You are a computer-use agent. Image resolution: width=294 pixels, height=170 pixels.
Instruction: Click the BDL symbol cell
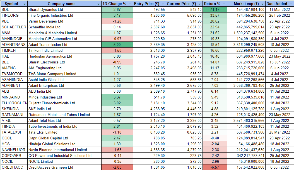click(x=14, y=9)
